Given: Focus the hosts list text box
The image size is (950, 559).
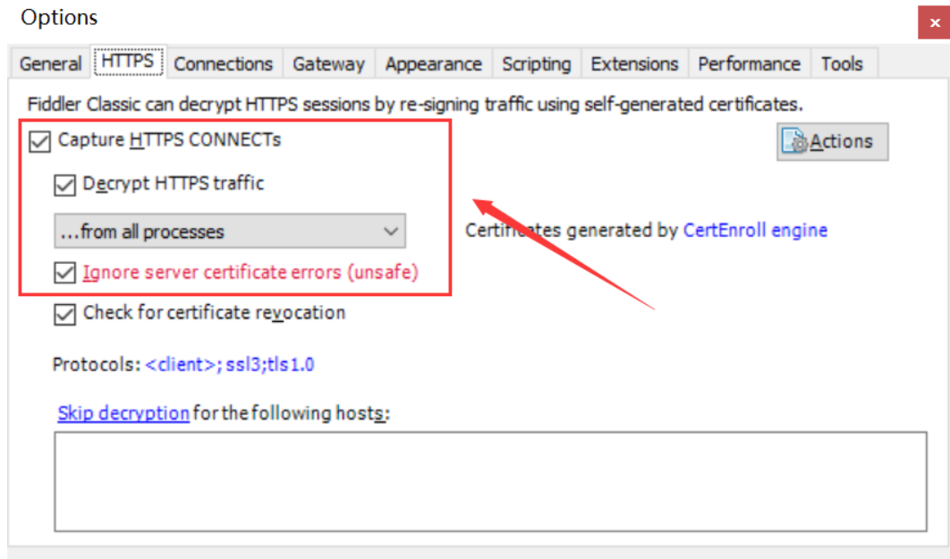Looking at the screenshot, I should (x=491, y=481).
